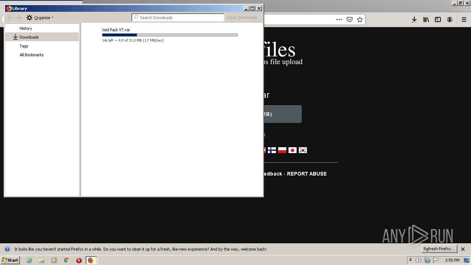Click the download status text '14s left'

107,40
